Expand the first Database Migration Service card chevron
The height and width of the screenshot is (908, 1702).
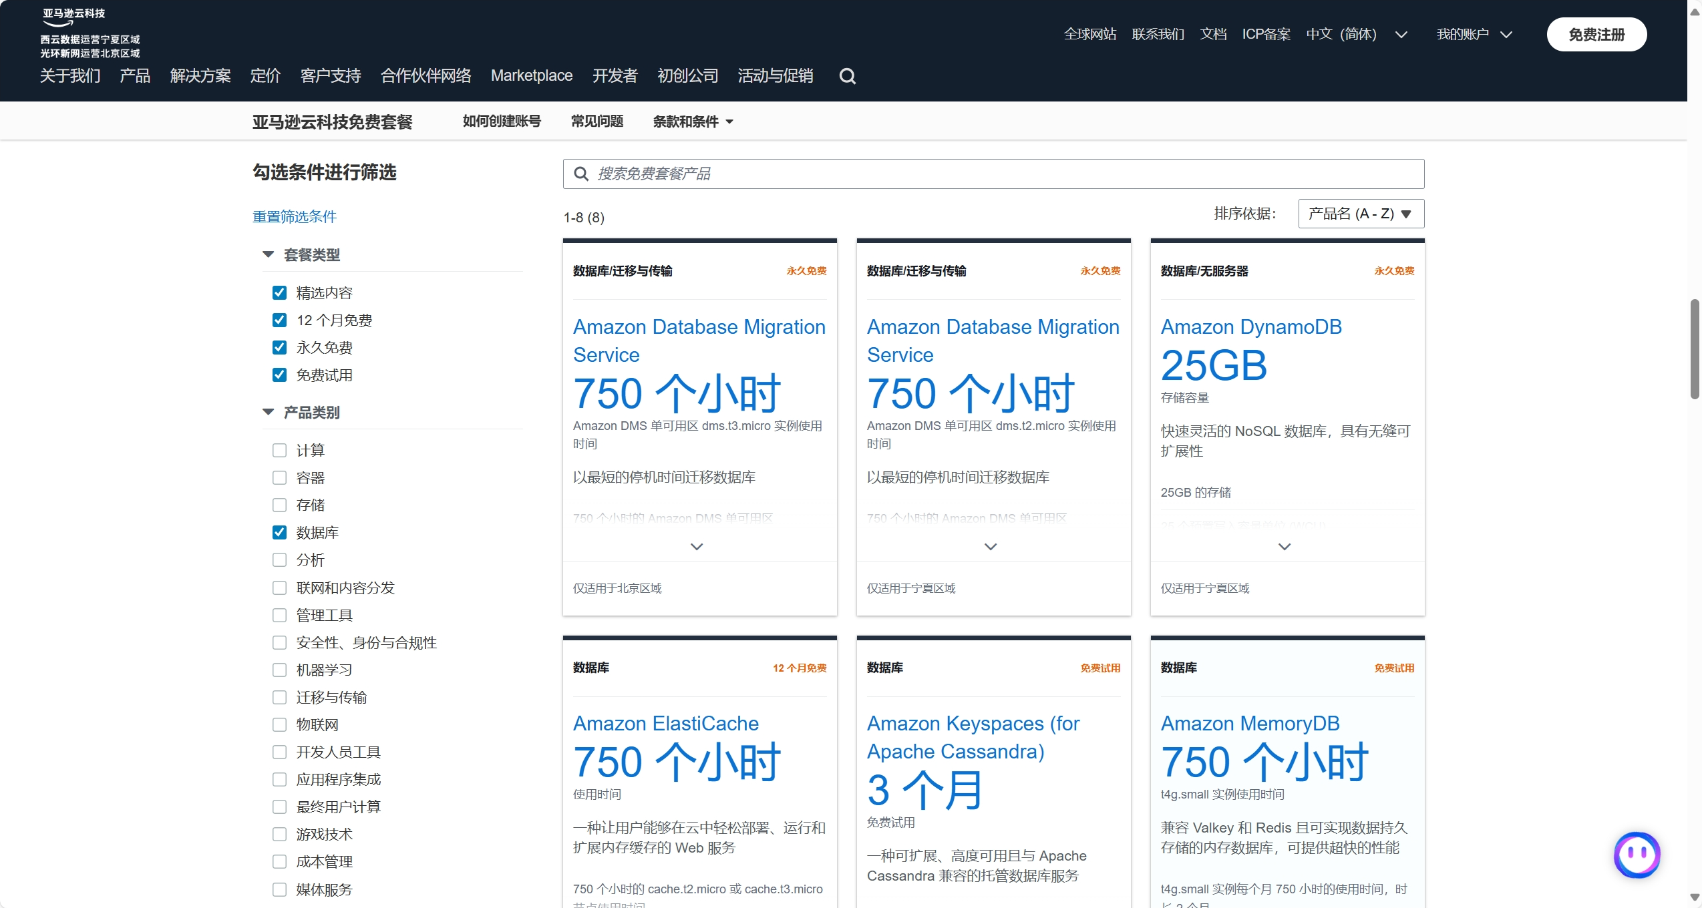(697, 547)
